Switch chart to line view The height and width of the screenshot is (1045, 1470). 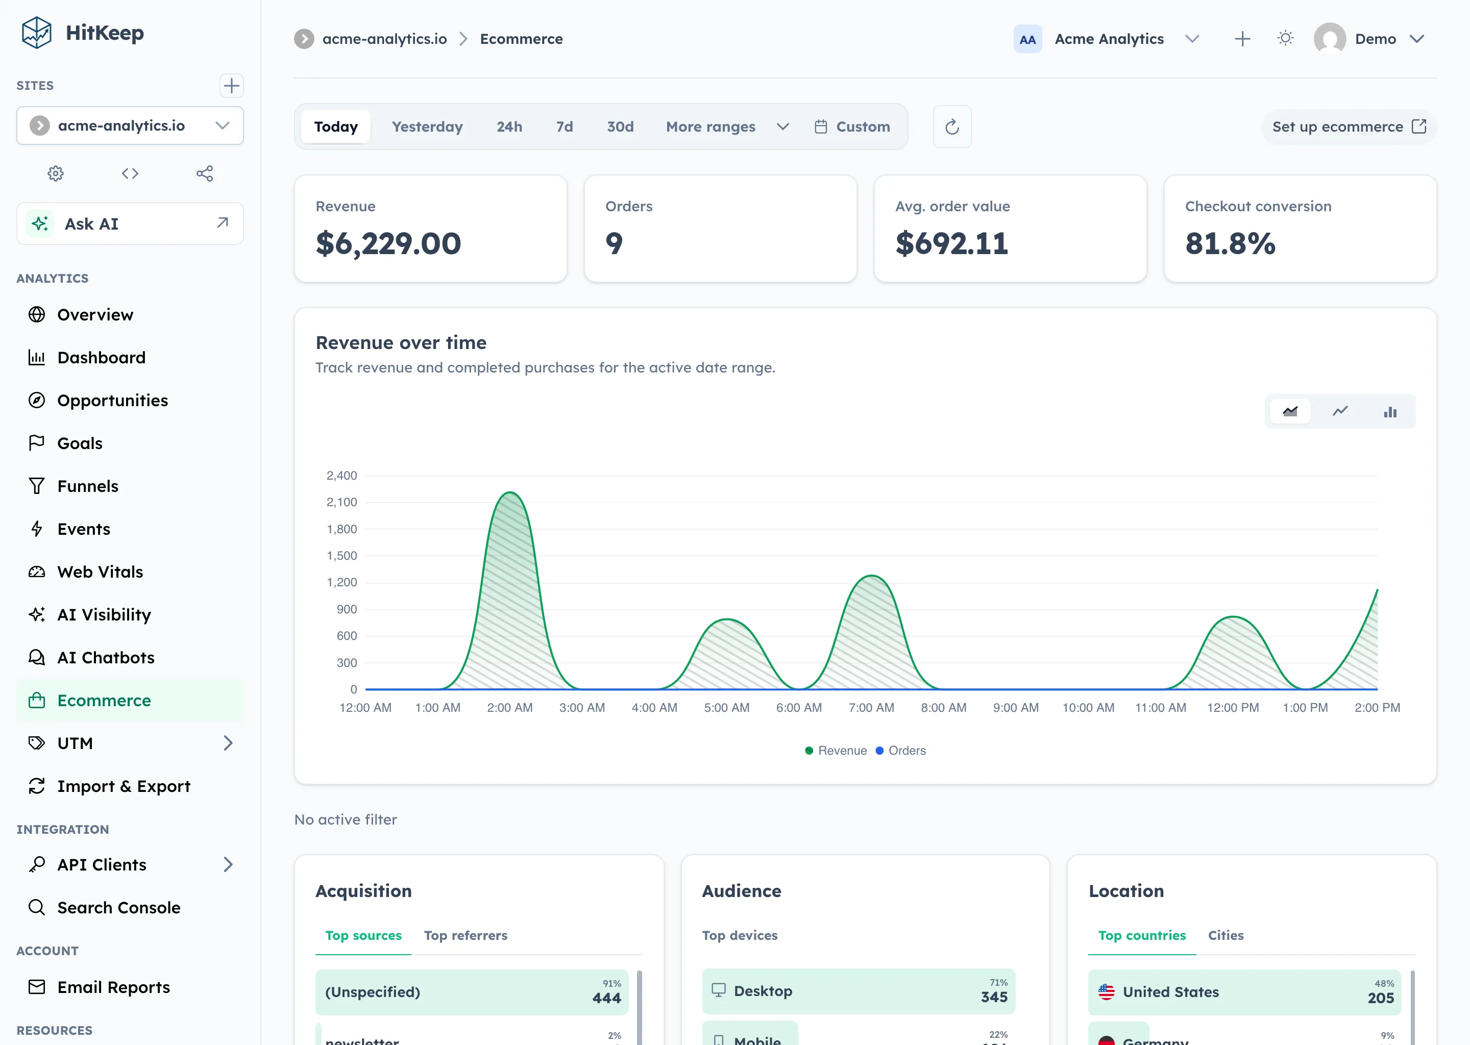tap(1340, 412)
